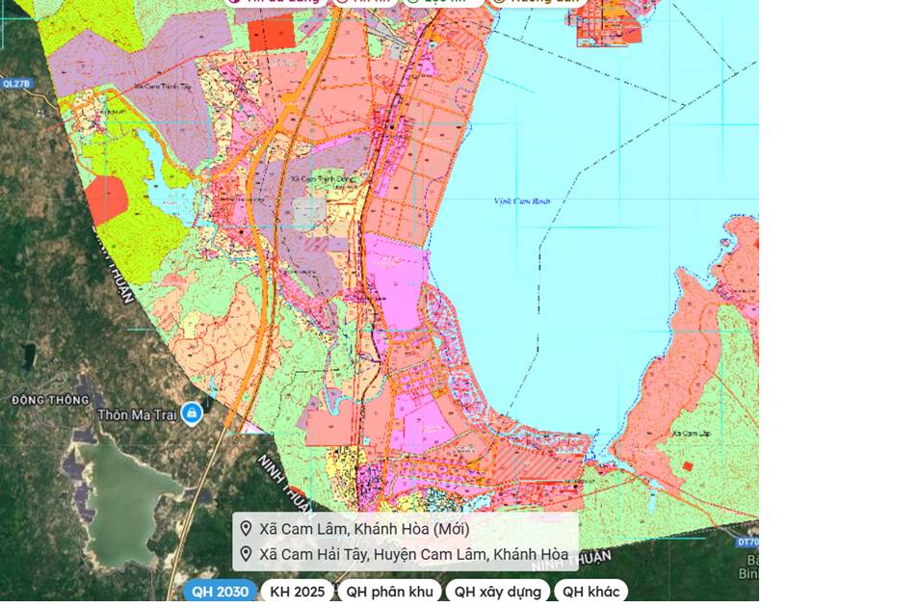Click the Vịnh Cam Ranh bay label

tap(522, 201)
